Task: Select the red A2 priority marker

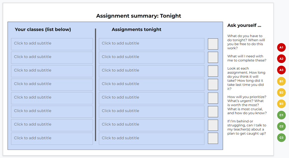Action: tap(281, 59)
